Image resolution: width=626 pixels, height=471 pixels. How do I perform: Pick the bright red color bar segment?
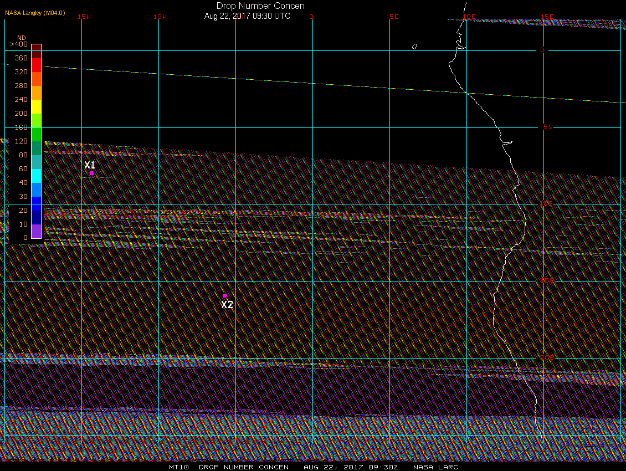point(36,65)
